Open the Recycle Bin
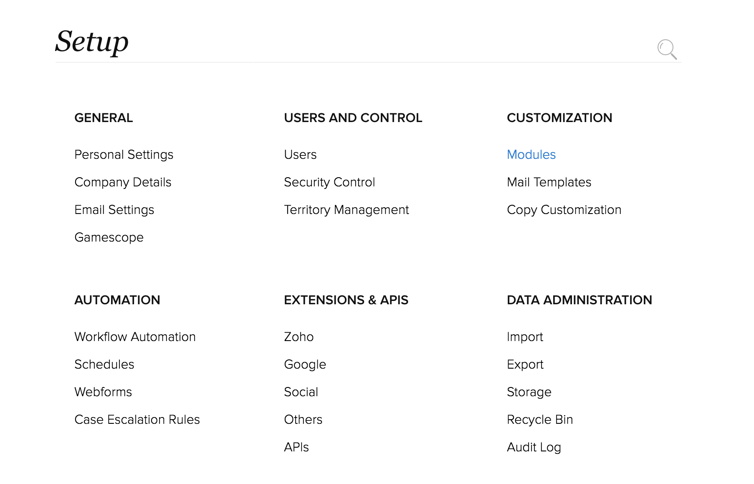 pyautogui.click(x=539, y=420)
